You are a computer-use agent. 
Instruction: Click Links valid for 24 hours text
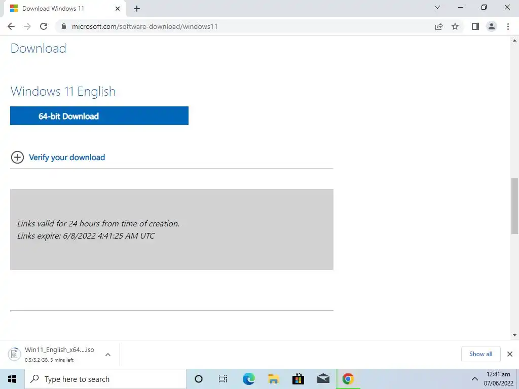[x=98, y=223]
